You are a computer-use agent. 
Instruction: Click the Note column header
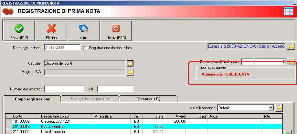click(x=272, y=116)
